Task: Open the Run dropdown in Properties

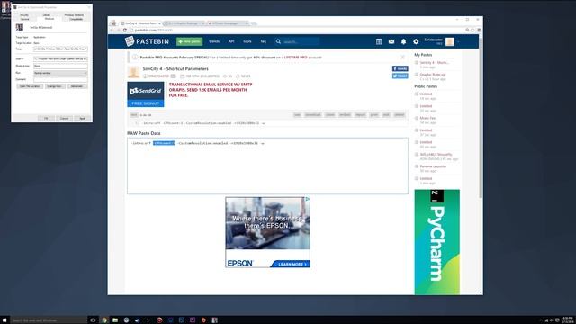Action: click(x=60, y=73)
